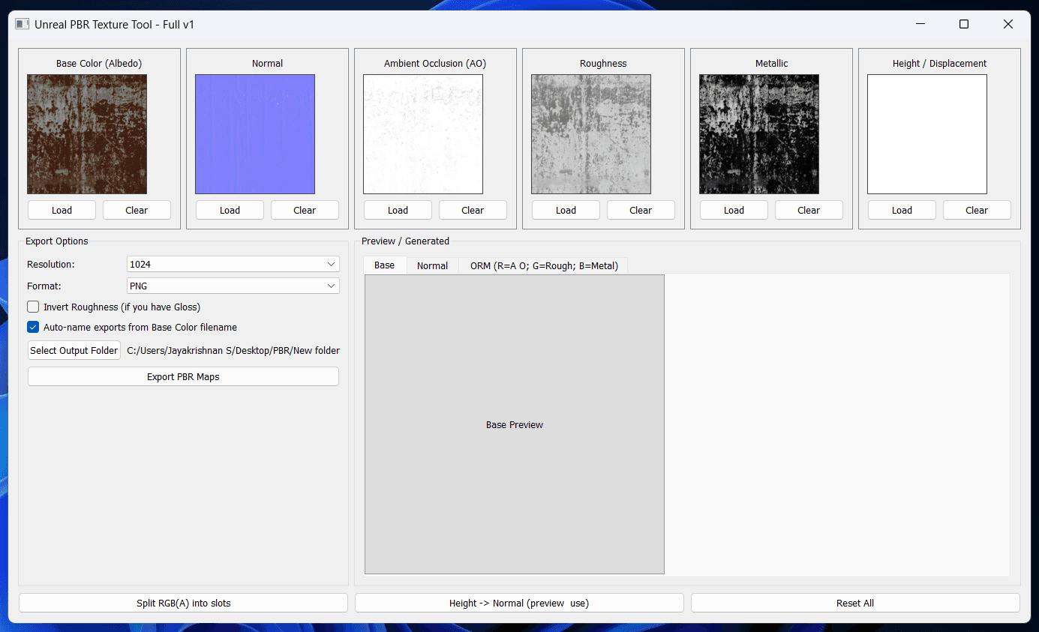Load a Base Color (Albedo) texture
This screenshot has height=632, width=1039.
click(62, 210)
